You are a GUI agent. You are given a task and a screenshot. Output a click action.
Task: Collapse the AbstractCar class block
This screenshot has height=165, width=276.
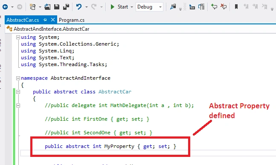[18, 92]
